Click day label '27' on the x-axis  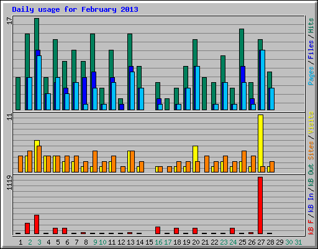261,242
